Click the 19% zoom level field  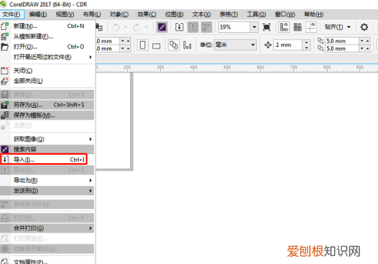coord(234,27)
